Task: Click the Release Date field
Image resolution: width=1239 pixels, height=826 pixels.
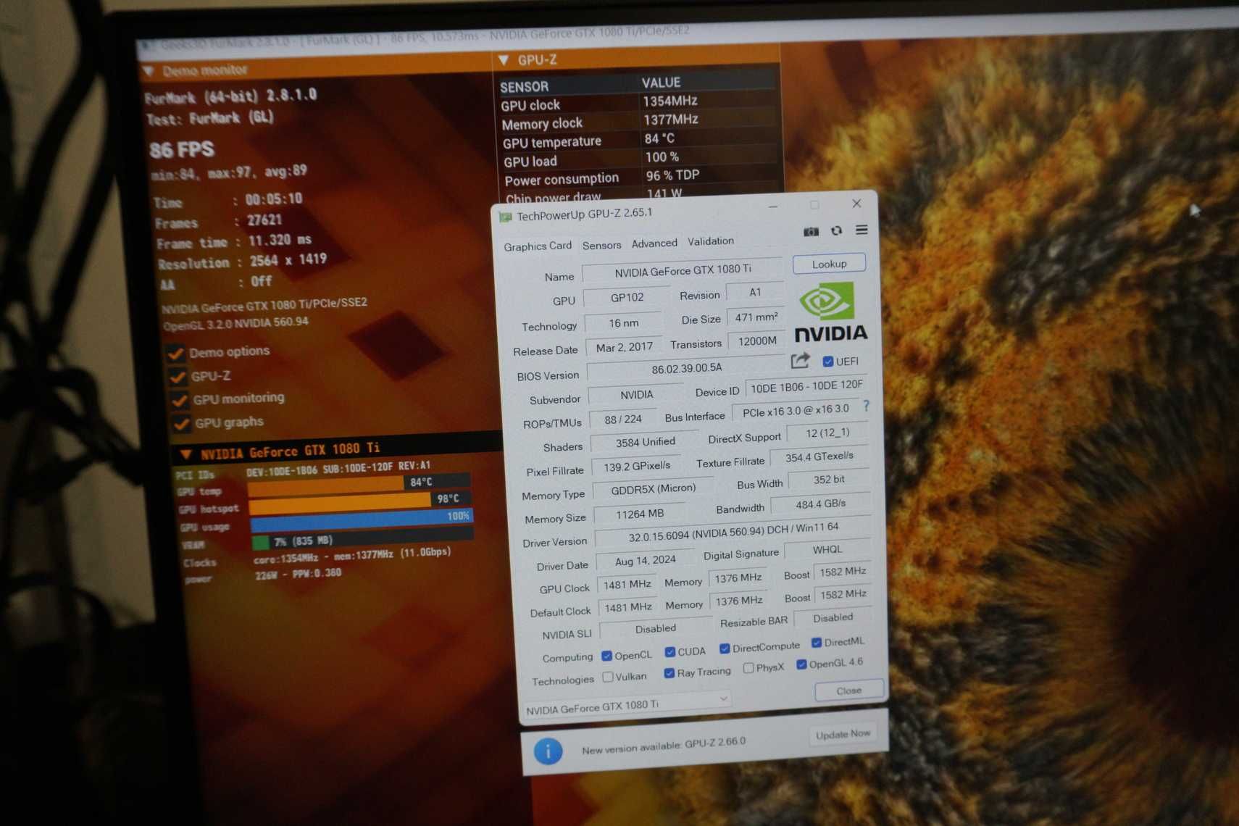Action: (624, 347)
